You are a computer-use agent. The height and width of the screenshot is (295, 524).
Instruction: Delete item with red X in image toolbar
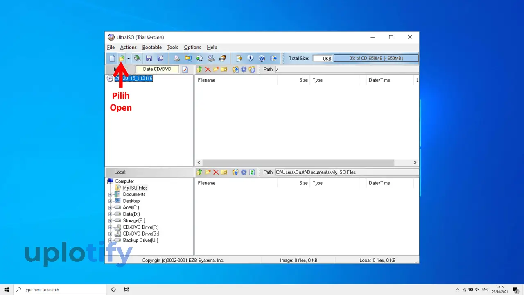[208, 70]
